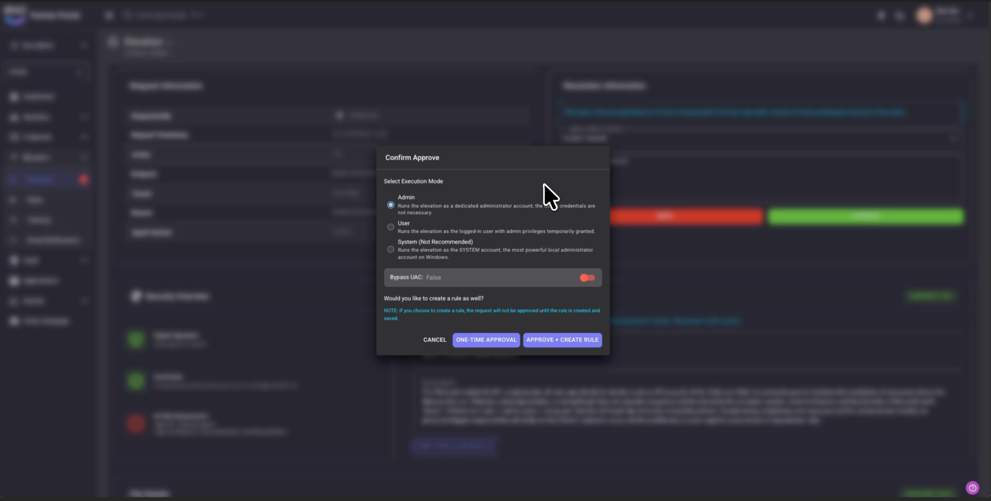Click the app logo in top-left corner
Image resolution: width=991 pixels, height=501 pixels.
pyautogui.click(x=15, y=15)
